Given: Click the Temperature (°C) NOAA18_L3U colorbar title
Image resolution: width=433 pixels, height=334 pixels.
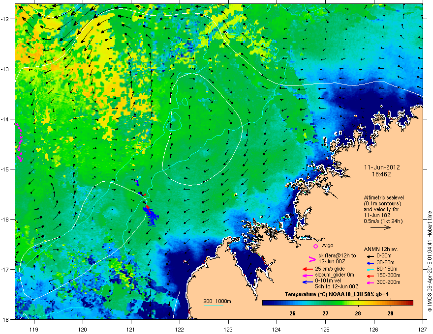Looking at the screenshot, I should (x=337, y=295).
